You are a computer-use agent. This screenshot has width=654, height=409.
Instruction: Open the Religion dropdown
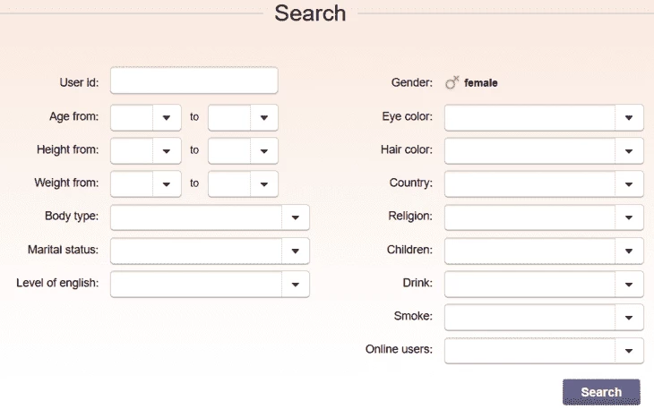(544, 217)
